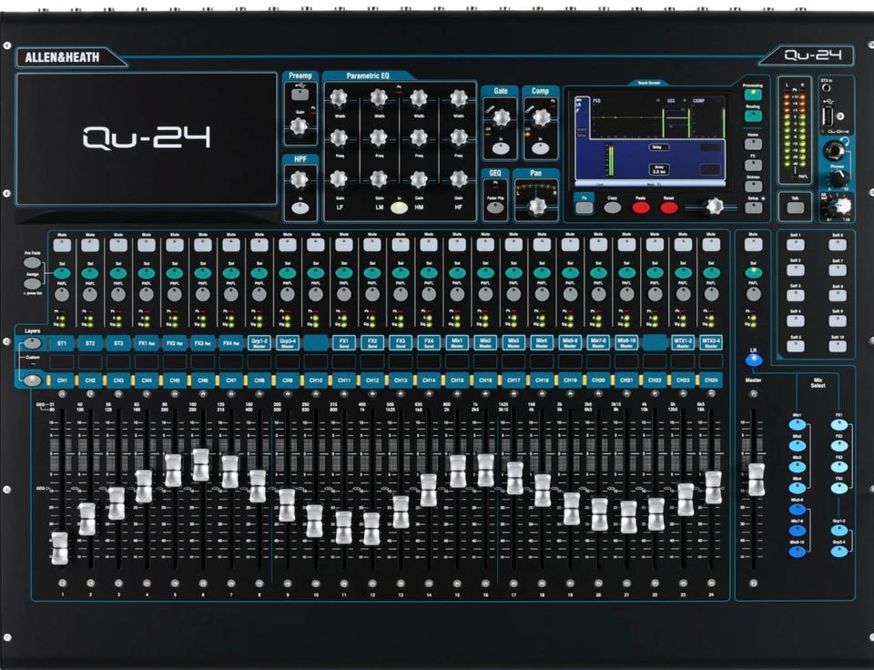
Task: Open the Setup screen key
Action: (753, 208)
